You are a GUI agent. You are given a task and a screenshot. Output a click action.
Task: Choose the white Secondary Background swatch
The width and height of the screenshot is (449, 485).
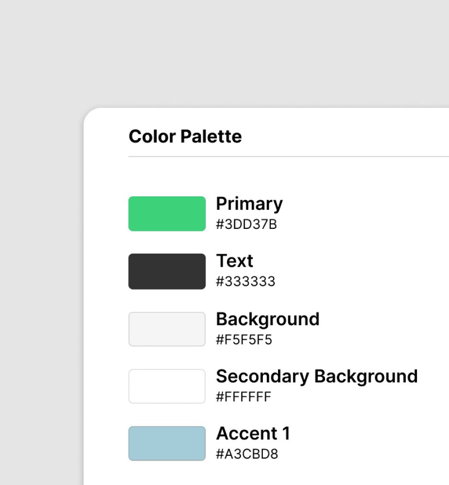coord(167,386)
